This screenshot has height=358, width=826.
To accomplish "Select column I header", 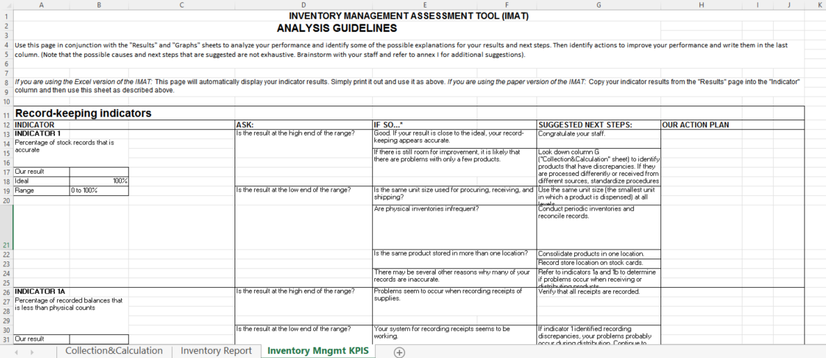I will click(x=758, y=5).
